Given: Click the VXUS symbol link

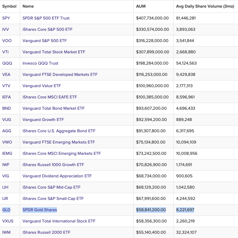Looking at the screenshot, I should pos(8,221).
